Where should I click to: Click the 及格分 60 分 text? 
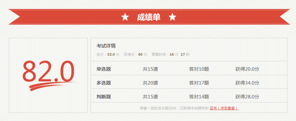(135, 54)
